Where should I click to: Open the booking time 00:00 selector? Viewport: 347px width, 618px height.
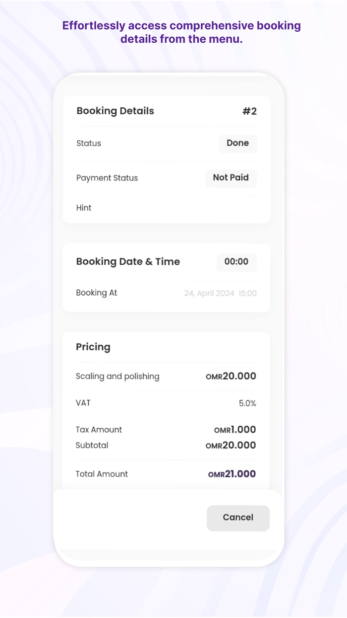[236, 262]
